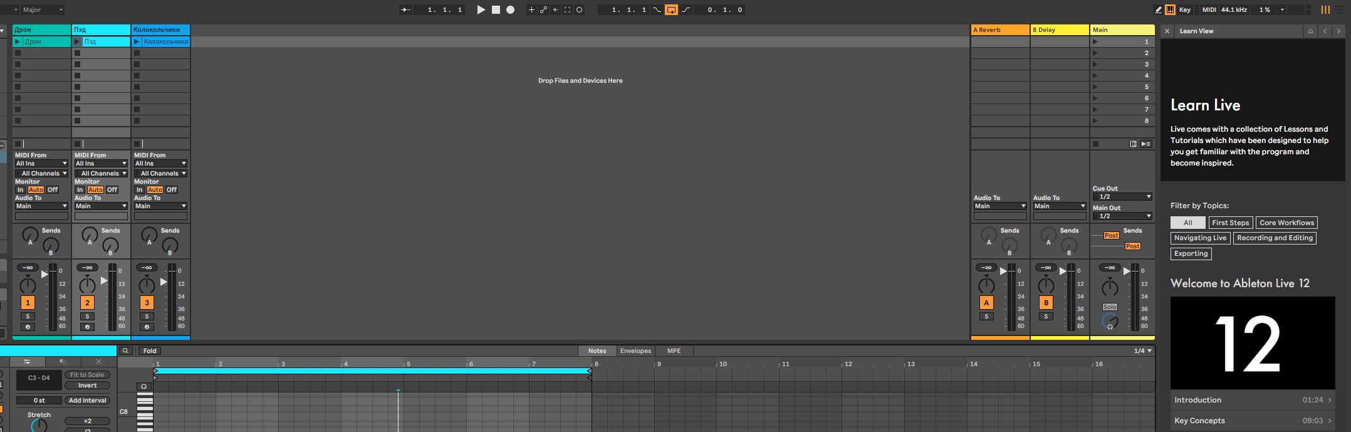The width and height of the screenshot is (1351, 432).
Task: Toggle the Draw Mode pencil icon
Action: tap(1158, 10)
